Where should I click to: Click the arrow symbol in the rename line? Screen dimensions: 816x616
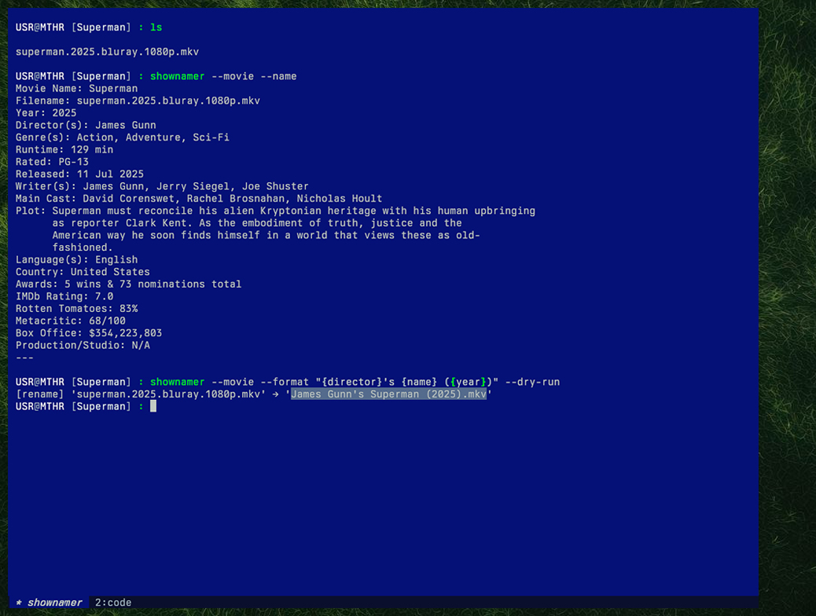(x=275, y=394)
